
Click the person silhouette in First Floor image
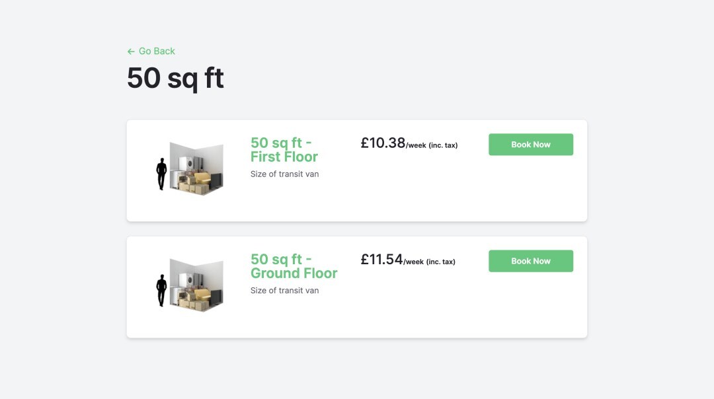[x=161, y=174]
